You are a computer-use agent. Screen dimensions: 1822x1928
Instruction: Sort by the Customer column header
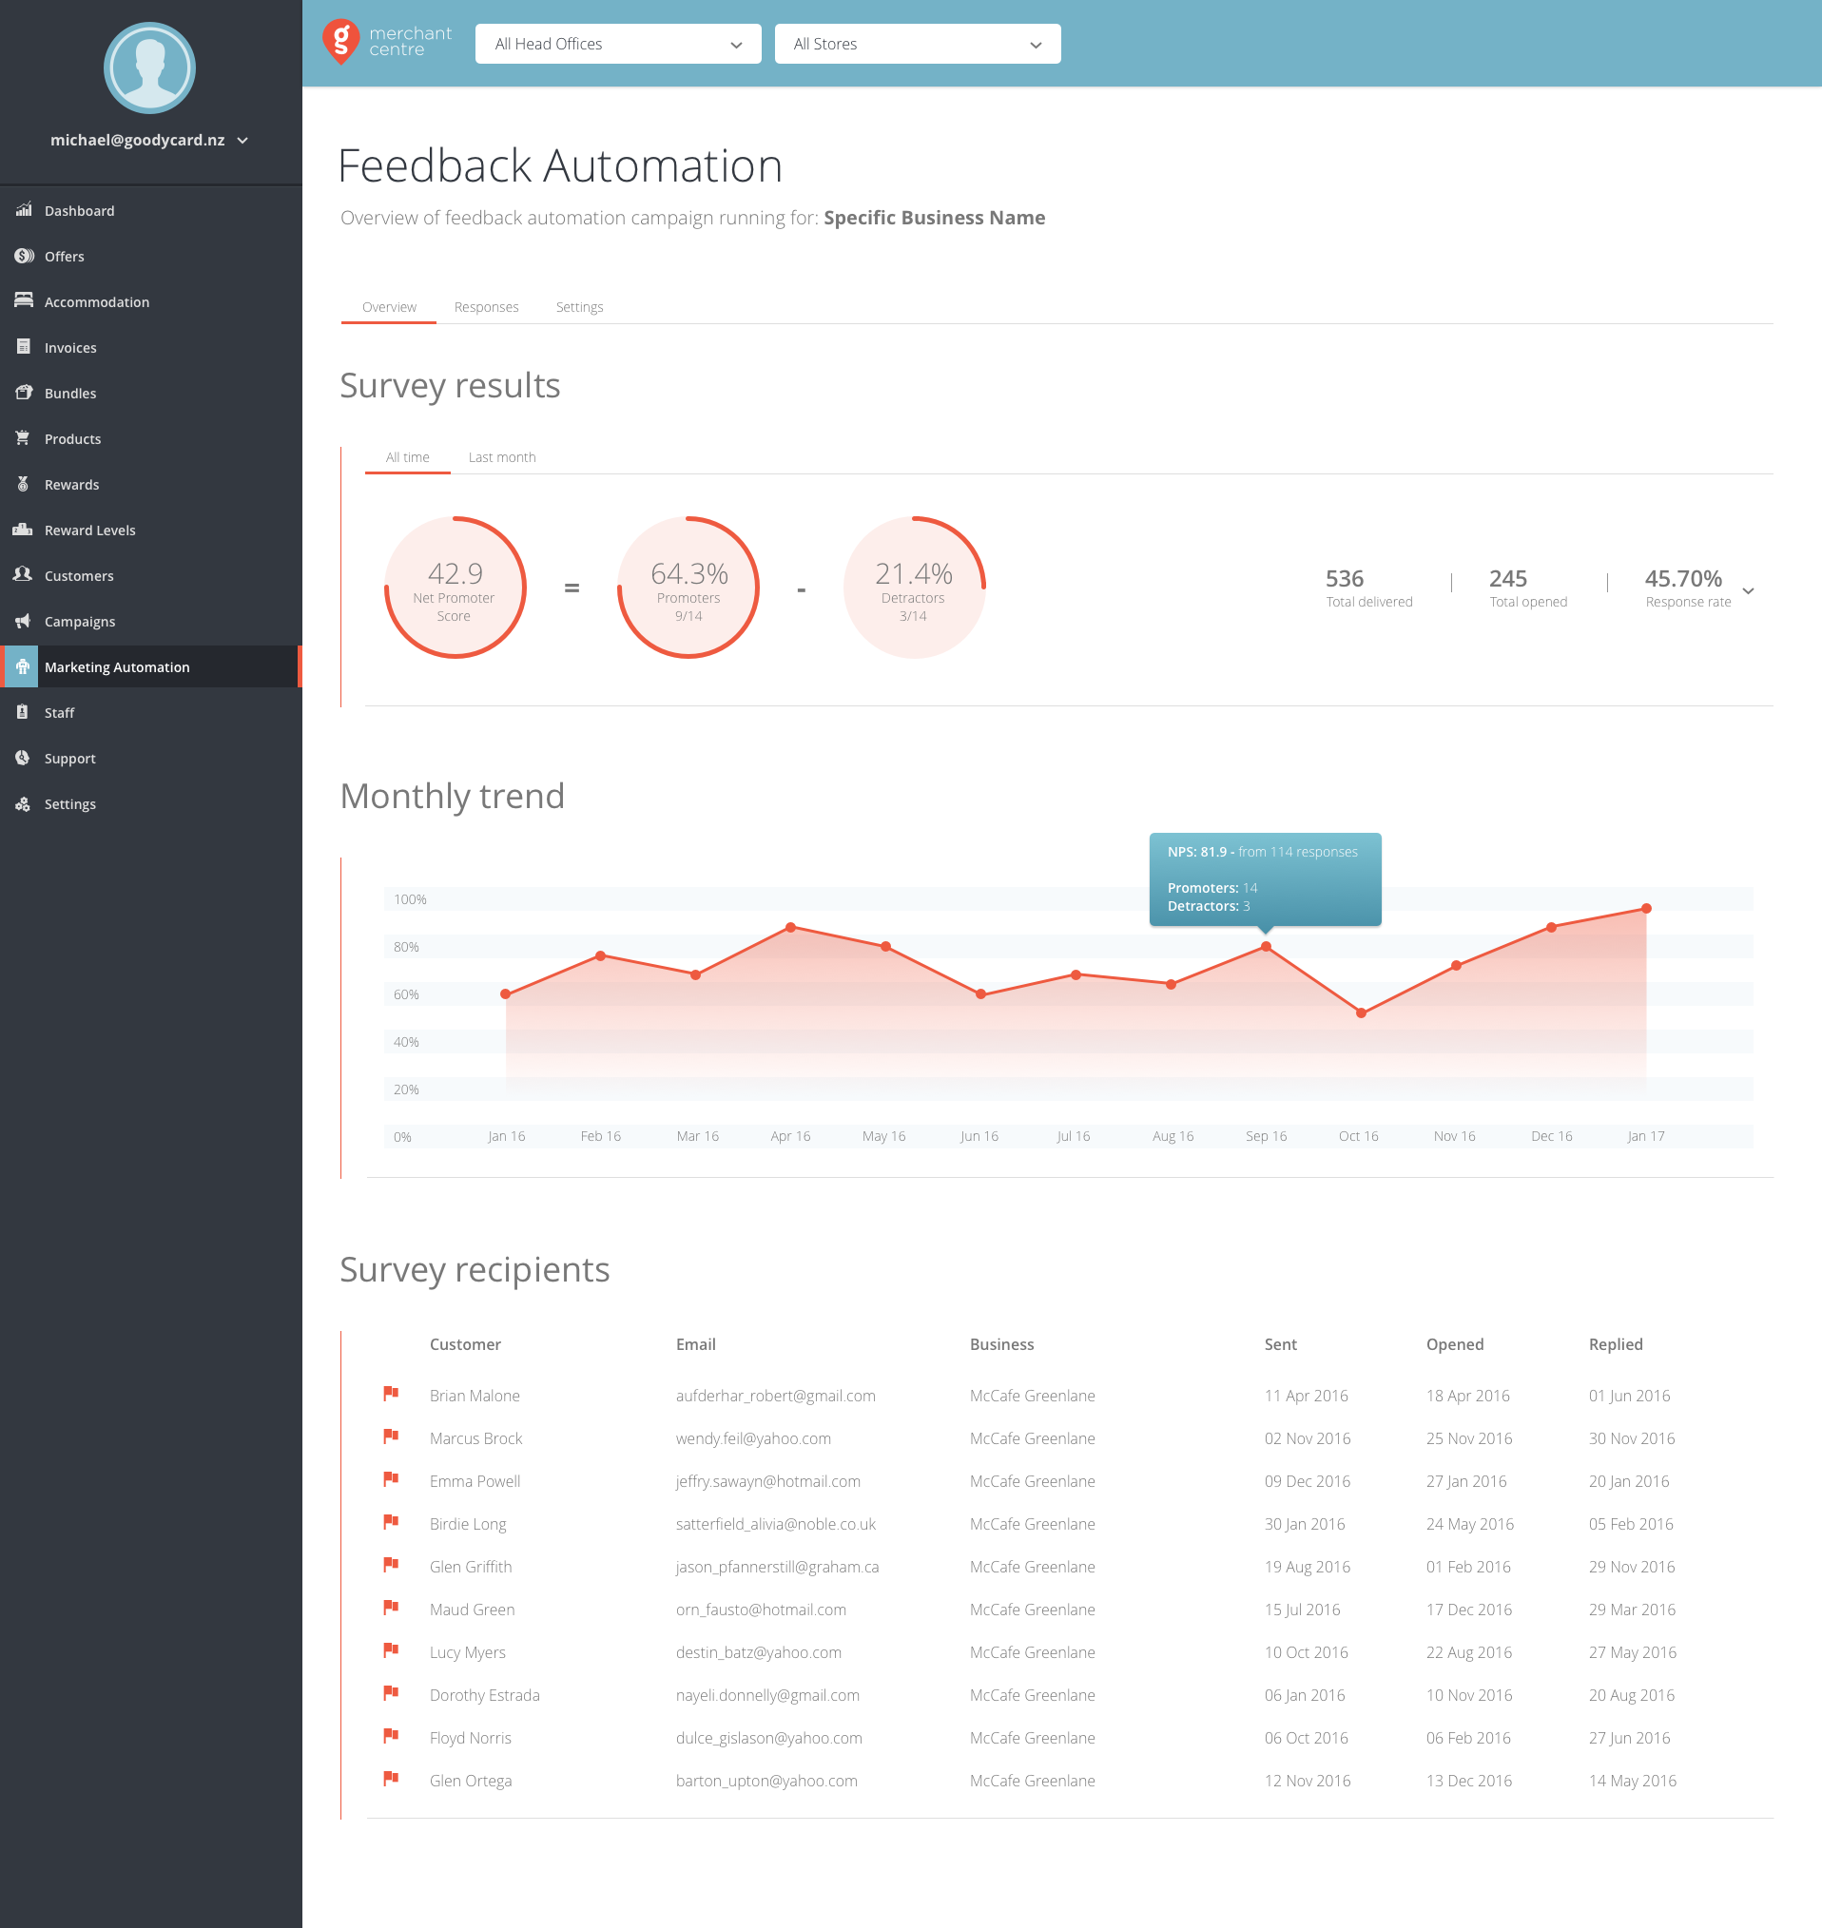pyautogui.click(x=465, y=1343)
